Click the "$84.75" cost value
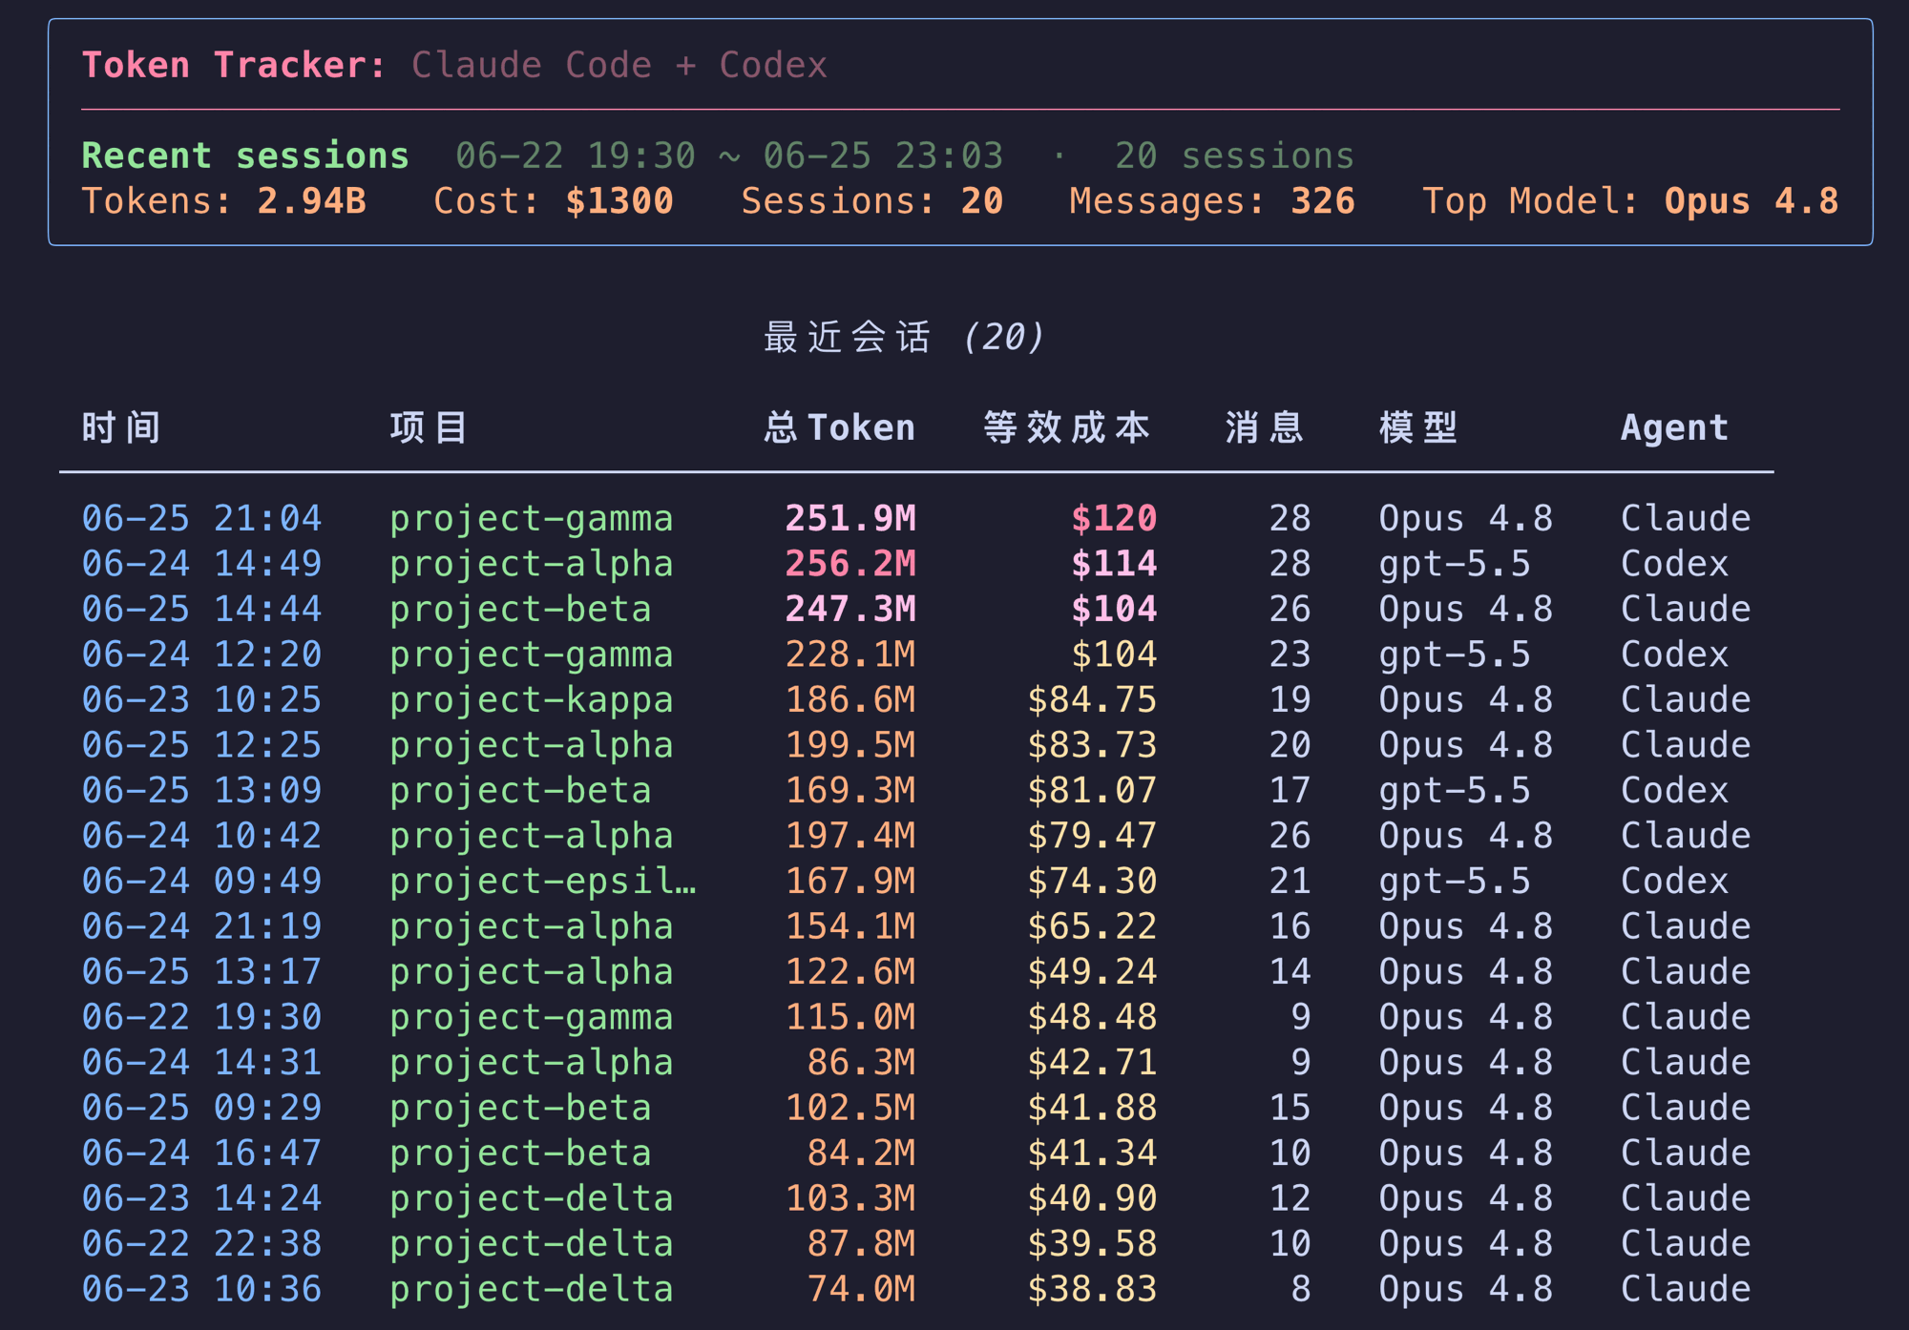Image resolution: width=1909 pixels, height=1330 pixels. tap(1092, 699)
